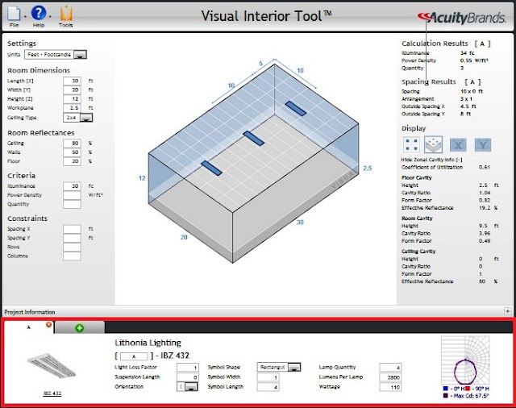Viewport: 516px width, 408px height.
Task: Open the Tools menu icon
Action: pyautogui.click(x=66, y=14)
